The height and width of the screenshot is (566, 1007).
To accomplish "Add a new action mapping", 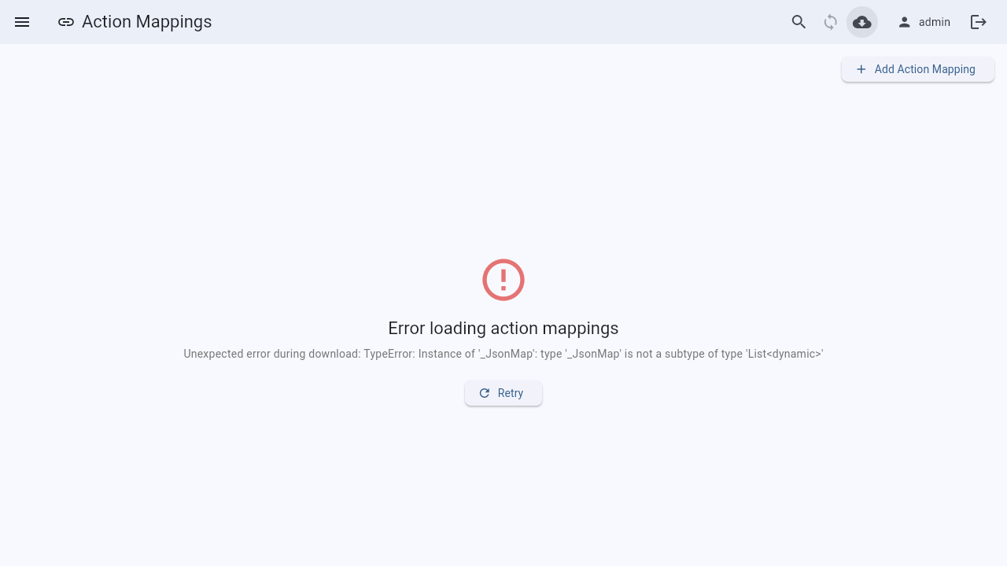I will [x=918, y=69].
